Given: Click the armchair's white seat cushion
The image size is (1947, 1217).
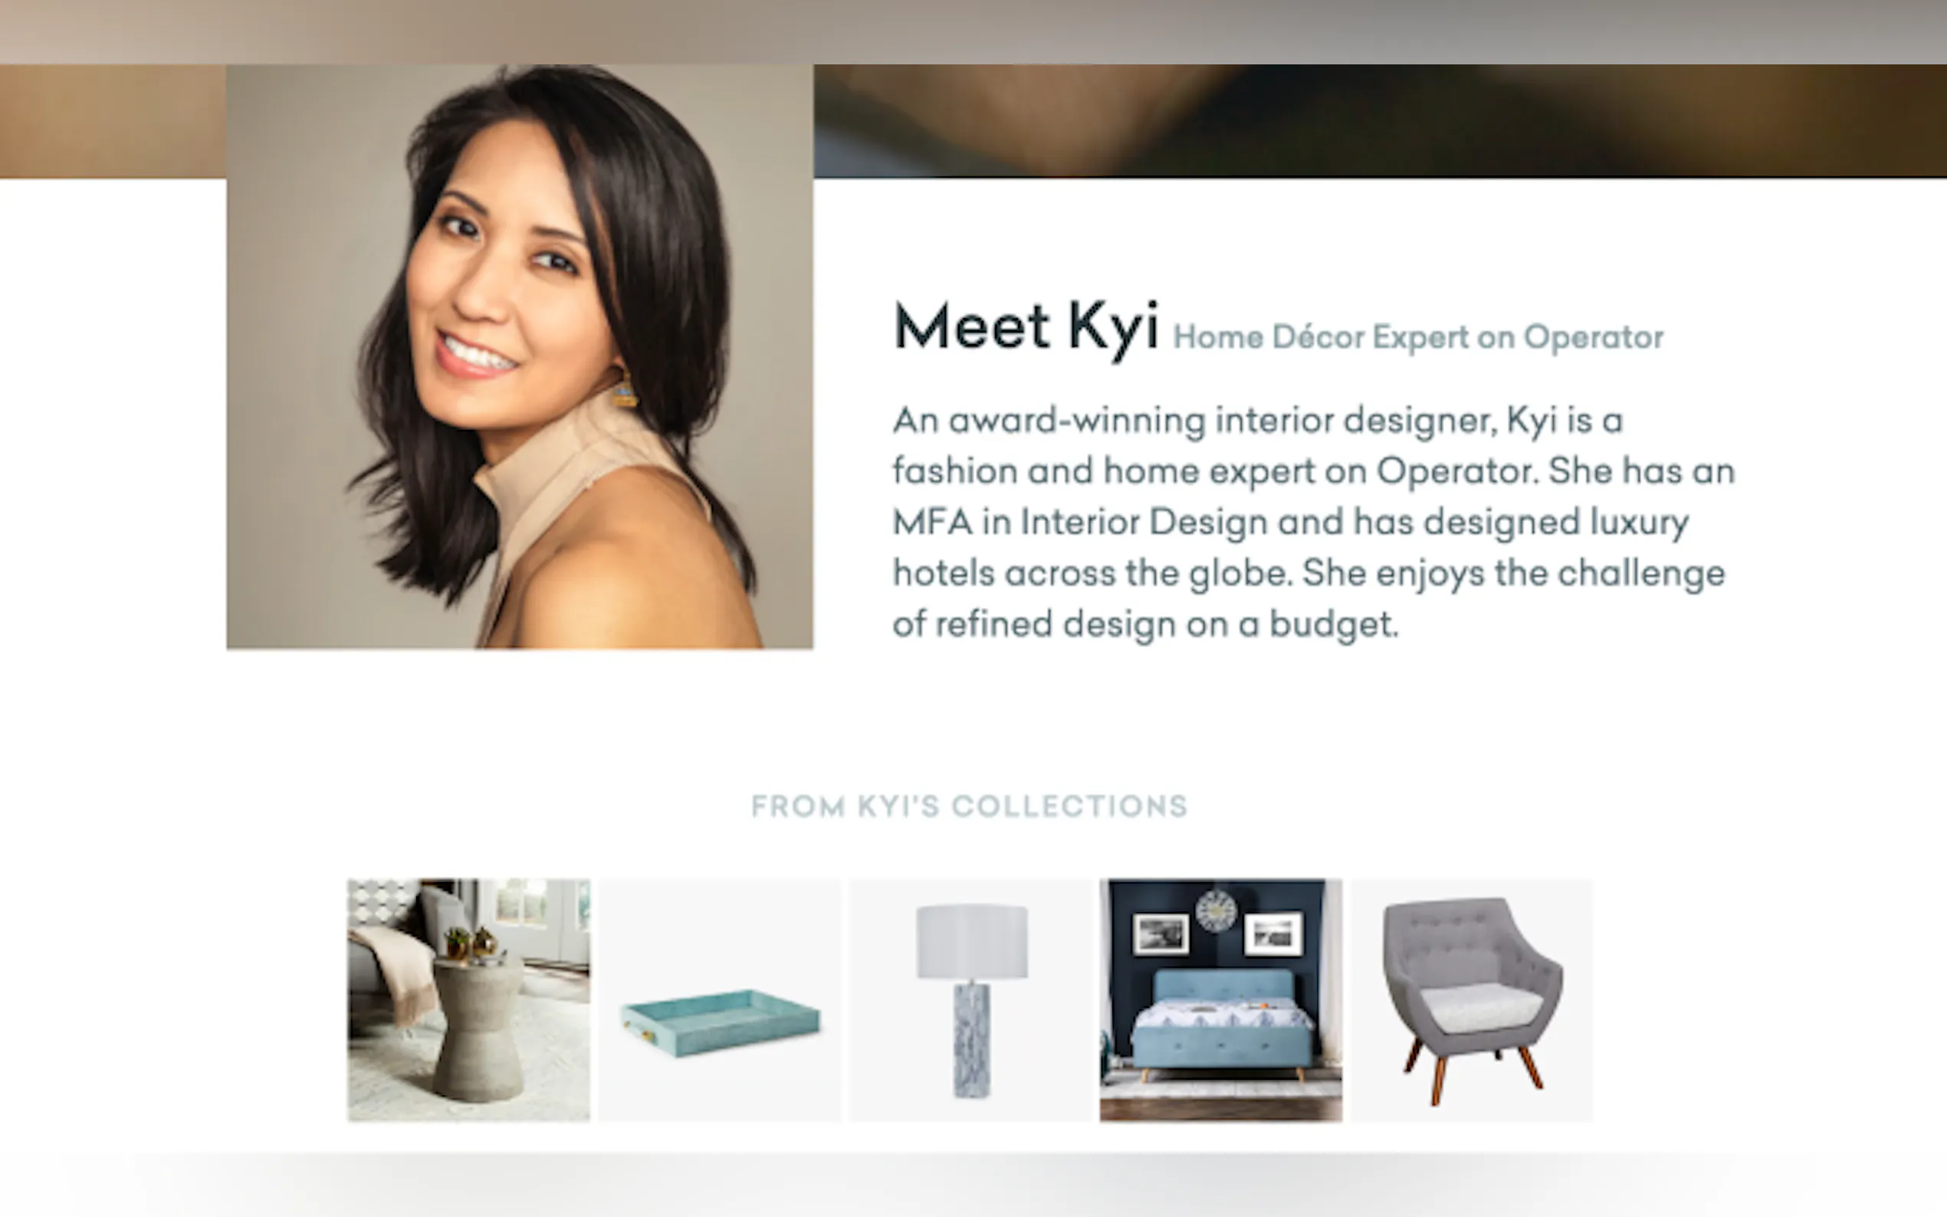Looking at the screenshot, I should point(1481,1009).
